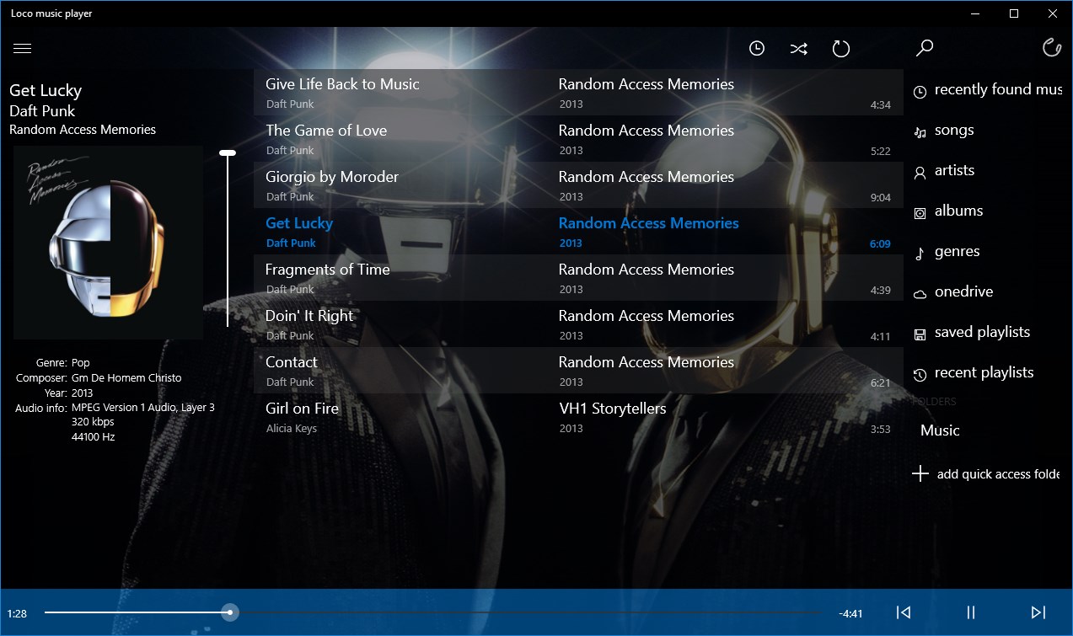Image resolution: width=1073 pixels, height=636 pixels.
Task: Click the unplayed part of the seek track
Action: [529, 612]
